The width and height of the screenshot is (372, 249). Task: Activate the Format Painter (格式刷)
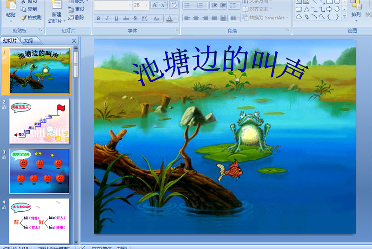pyautogui.click(x=31, y=18)
